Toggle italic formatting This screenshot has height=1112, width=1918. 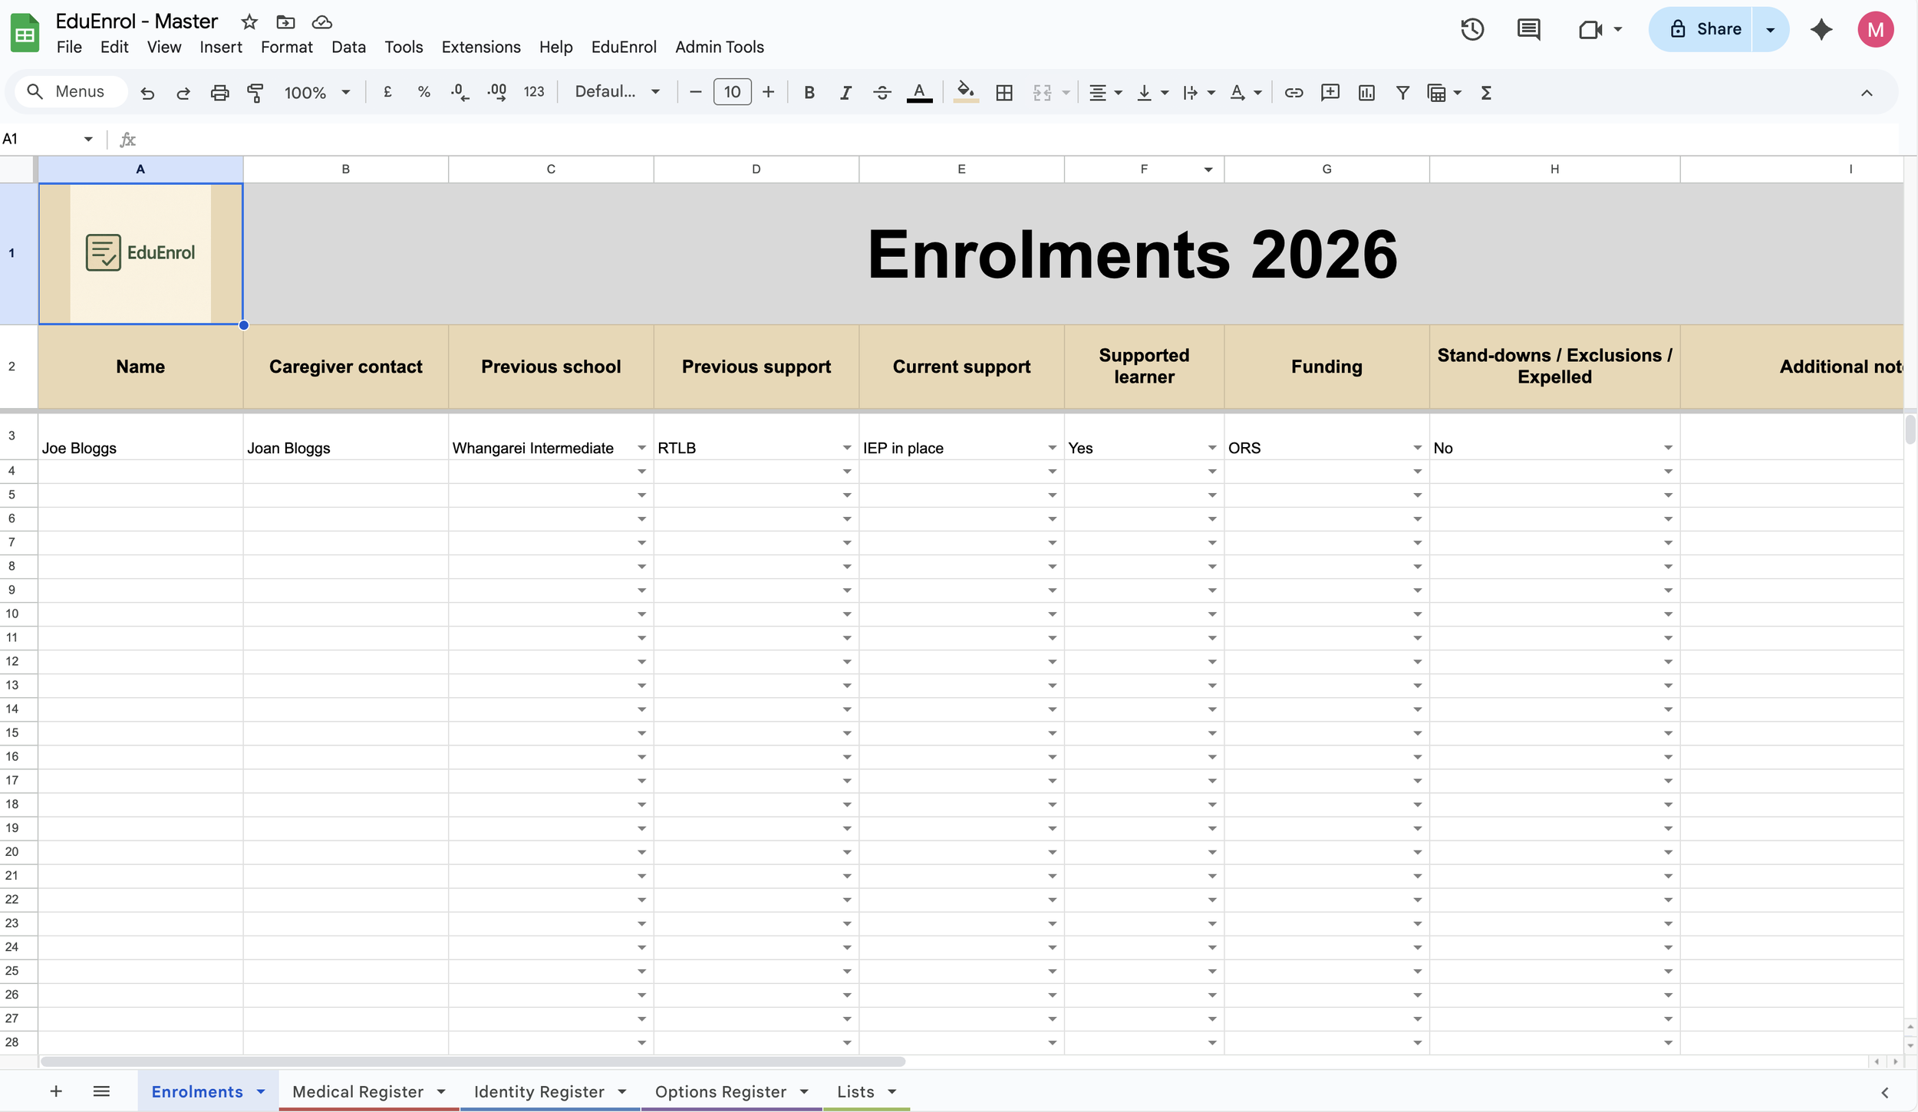(845, 93)
